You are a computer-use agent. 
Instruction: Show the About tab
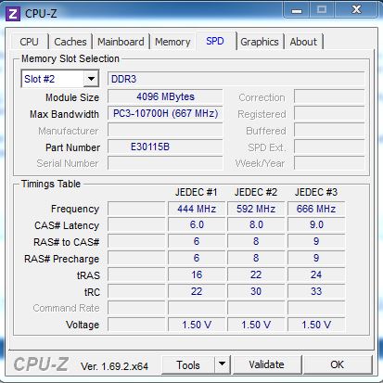[x=303, y=42]
